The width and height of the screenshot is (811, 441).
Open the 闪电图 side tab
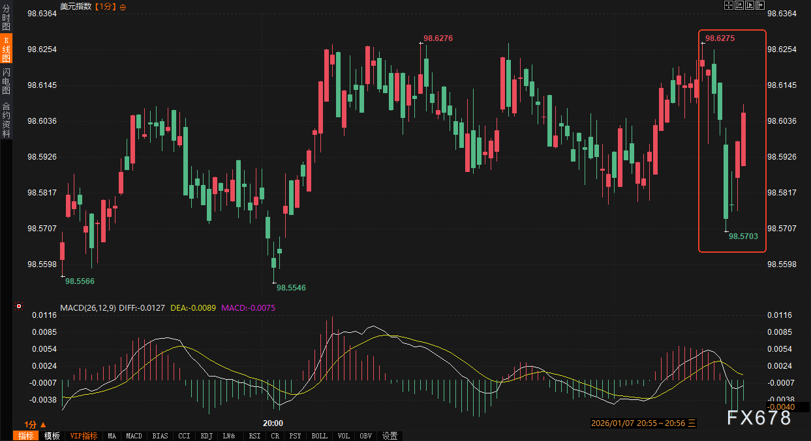6,82
